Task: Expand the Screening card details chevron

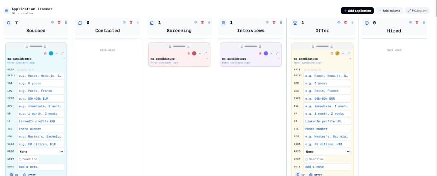Action: 200,53
